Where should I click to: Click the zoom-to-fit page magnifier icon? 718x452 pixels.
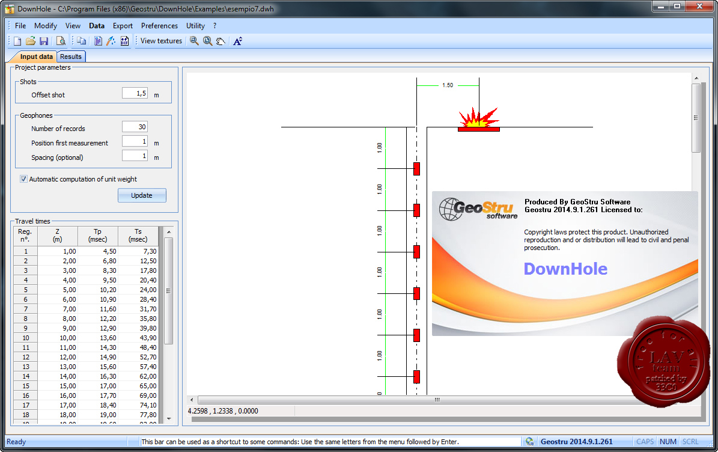point(207,41)
